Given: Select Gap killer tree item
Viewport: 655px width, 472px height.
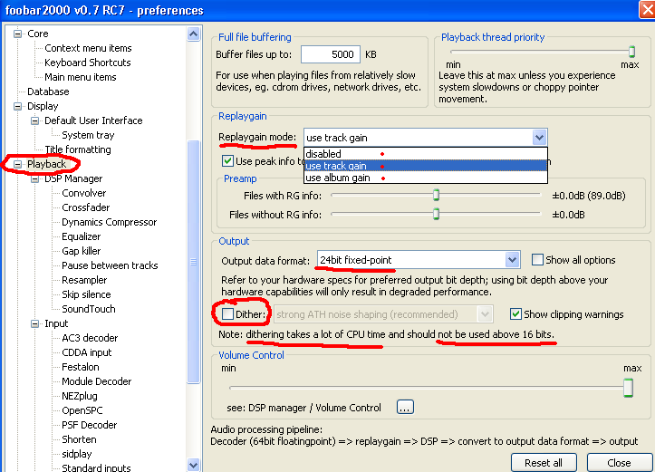Looking at the screenshot, I should point(81,251).
